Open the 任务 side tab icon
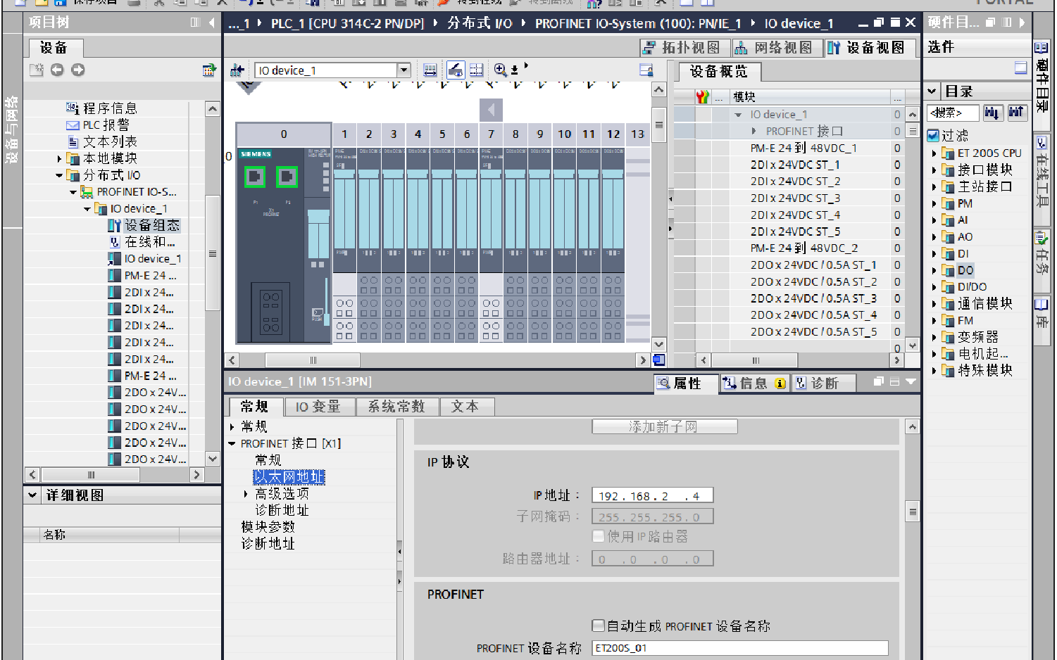The width and height of the screenshot is (1057, 660). click(x=1042, y=238)
